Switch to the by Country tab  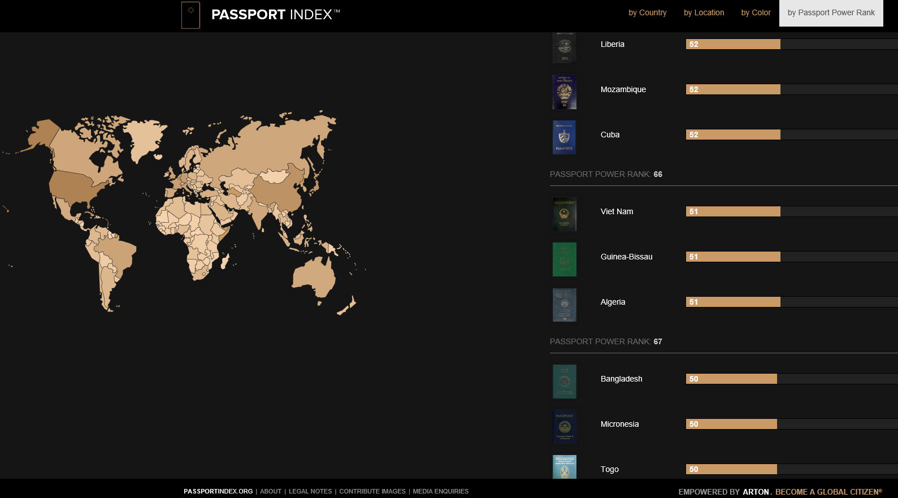tap(647, 12)
